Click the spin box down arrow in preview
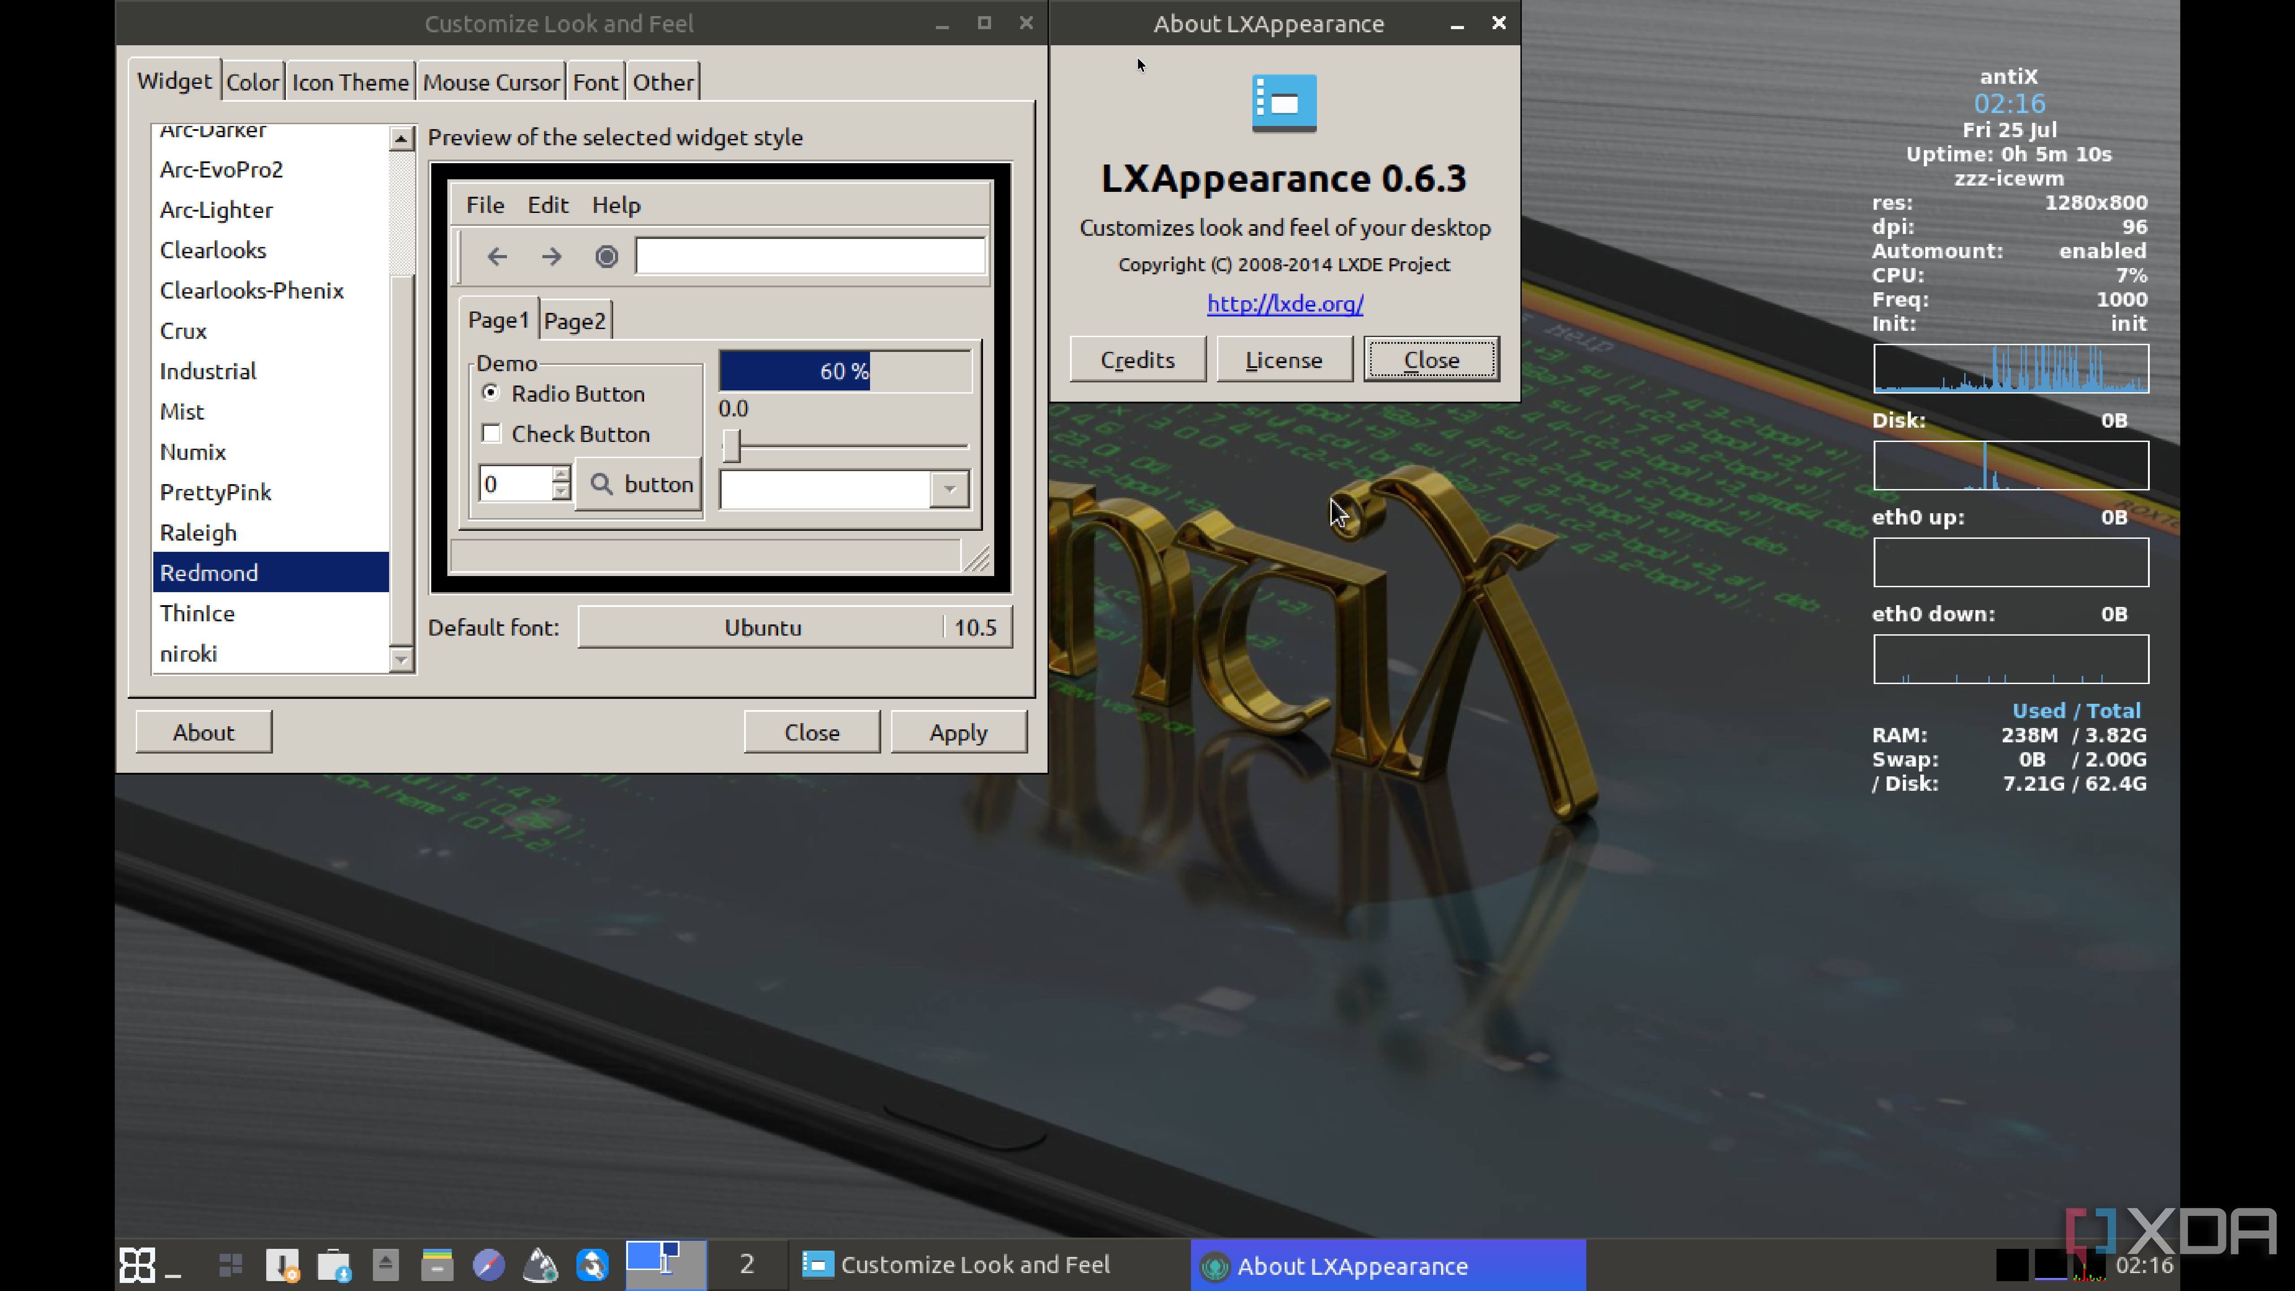The width and height of the screenshot is (2295, 1291). coord(560,492)
